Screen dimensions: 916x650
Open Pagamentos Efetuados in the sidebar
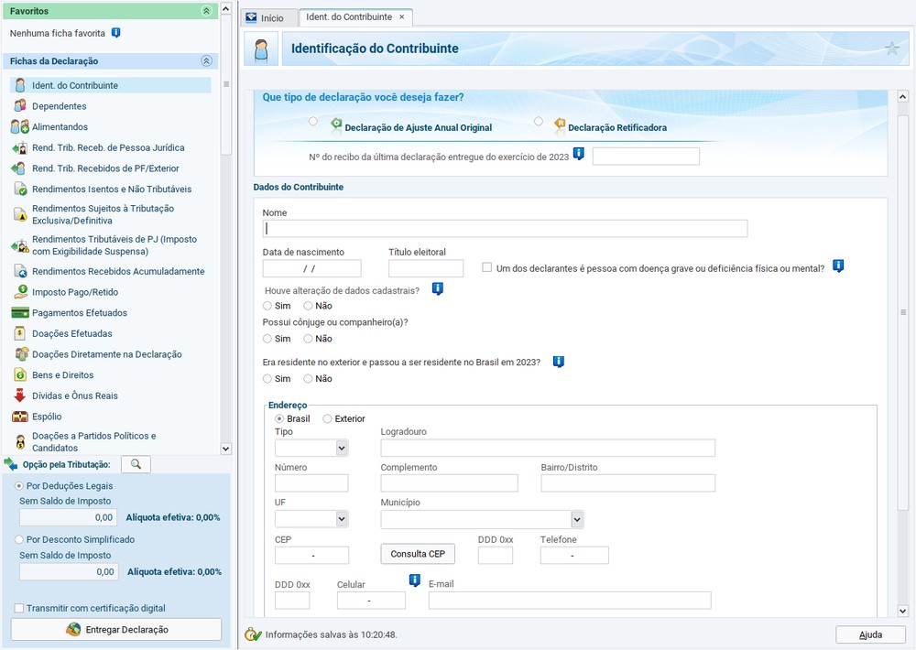pyautogui.click(x=79, y=313)
